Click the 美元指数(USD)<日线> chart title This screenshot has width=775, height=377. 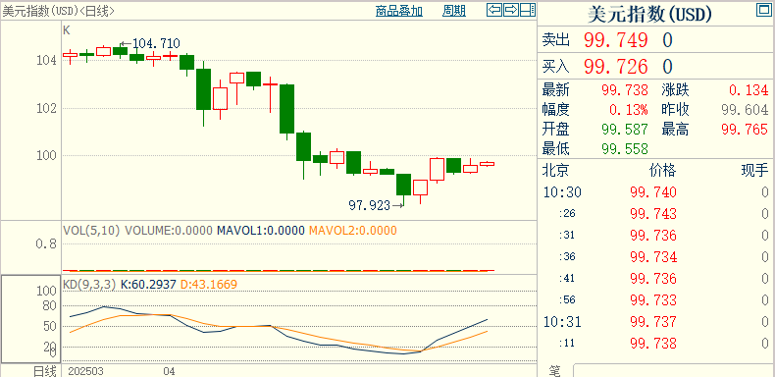coord(58,11)
